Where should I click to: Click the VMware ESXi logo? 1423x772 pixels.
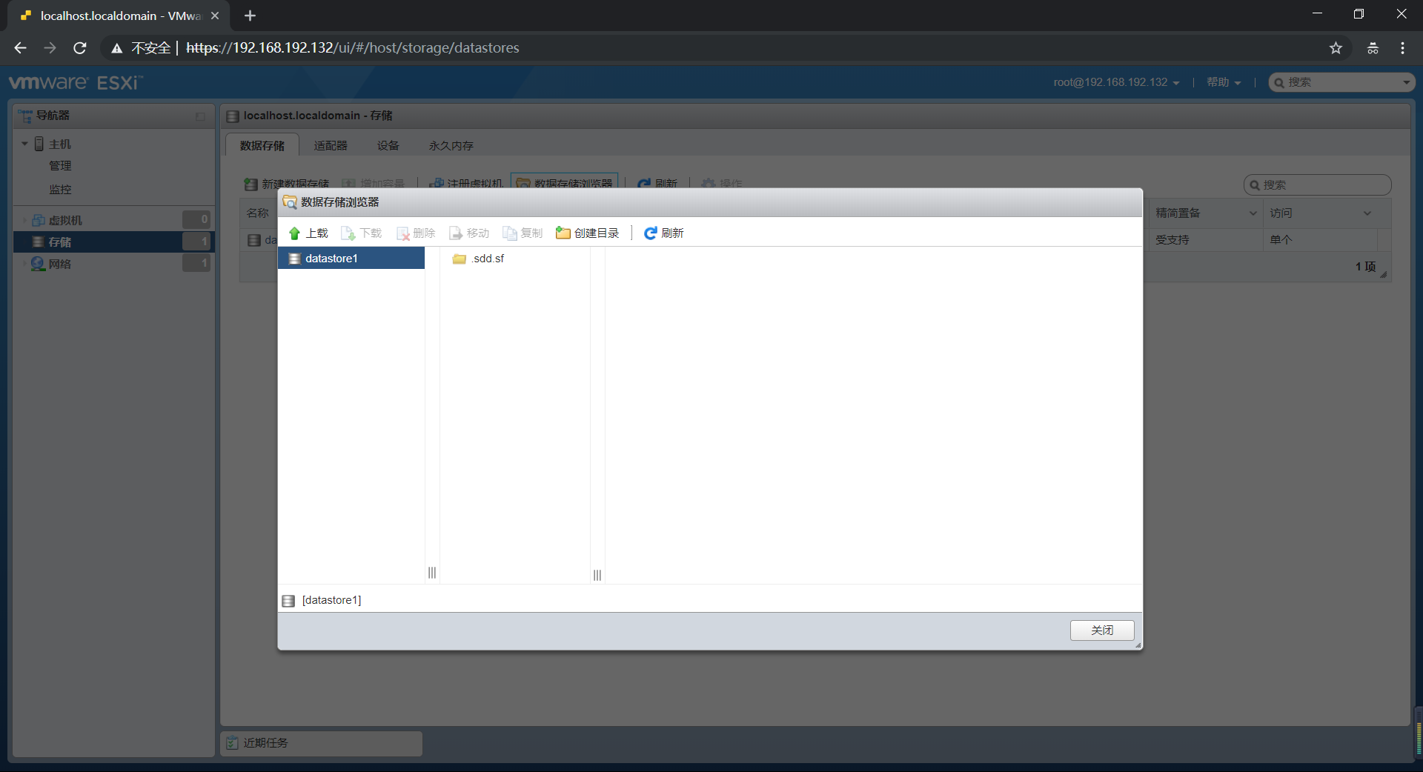[76, 82]
